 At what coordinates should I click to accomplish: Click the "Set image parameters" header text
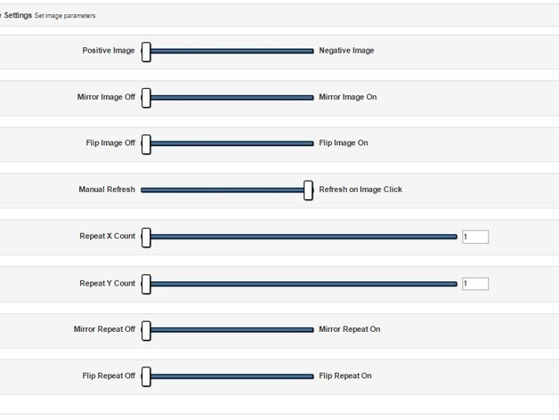coord(65,16)
